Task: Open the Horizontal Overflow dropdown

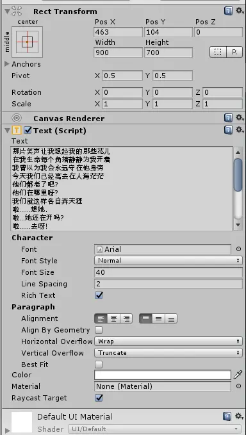Action: pyautogui.click(x=168, y=341)
